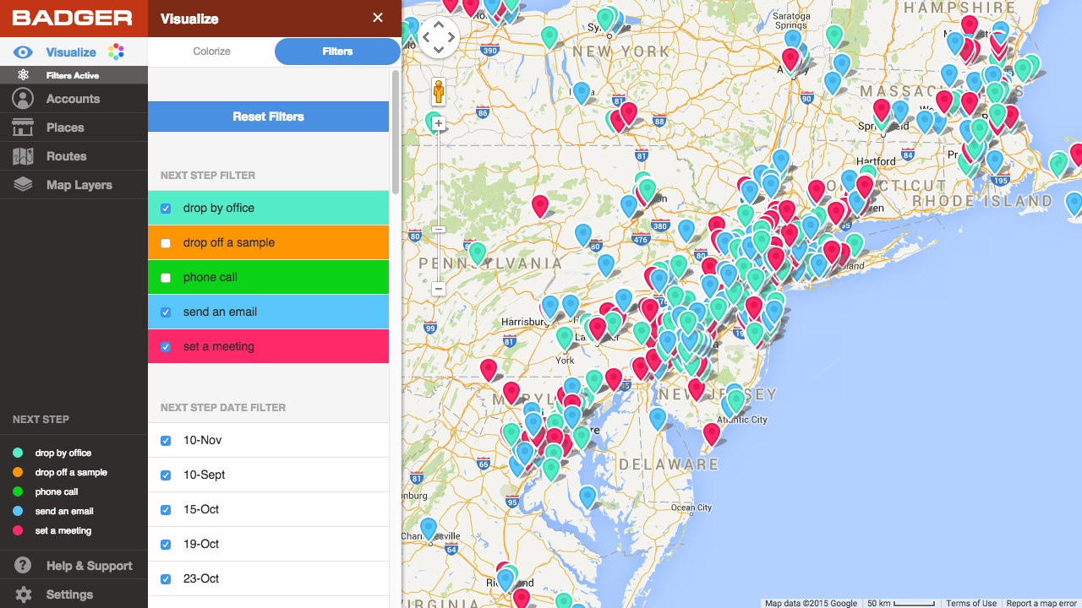Zoom in using the map plus control

tap(438, 122)
